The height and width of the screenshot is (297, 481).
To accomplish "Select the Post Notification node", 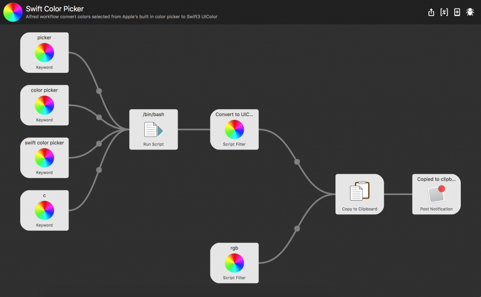I will pyautogui.click(x=436, y=194).
